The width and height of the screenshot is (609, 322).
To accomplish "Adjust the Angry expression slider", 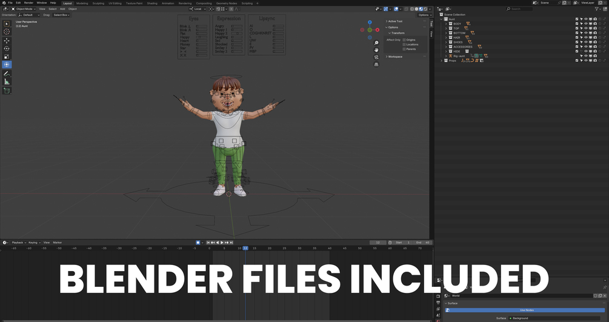I will [x=236, y=26].
